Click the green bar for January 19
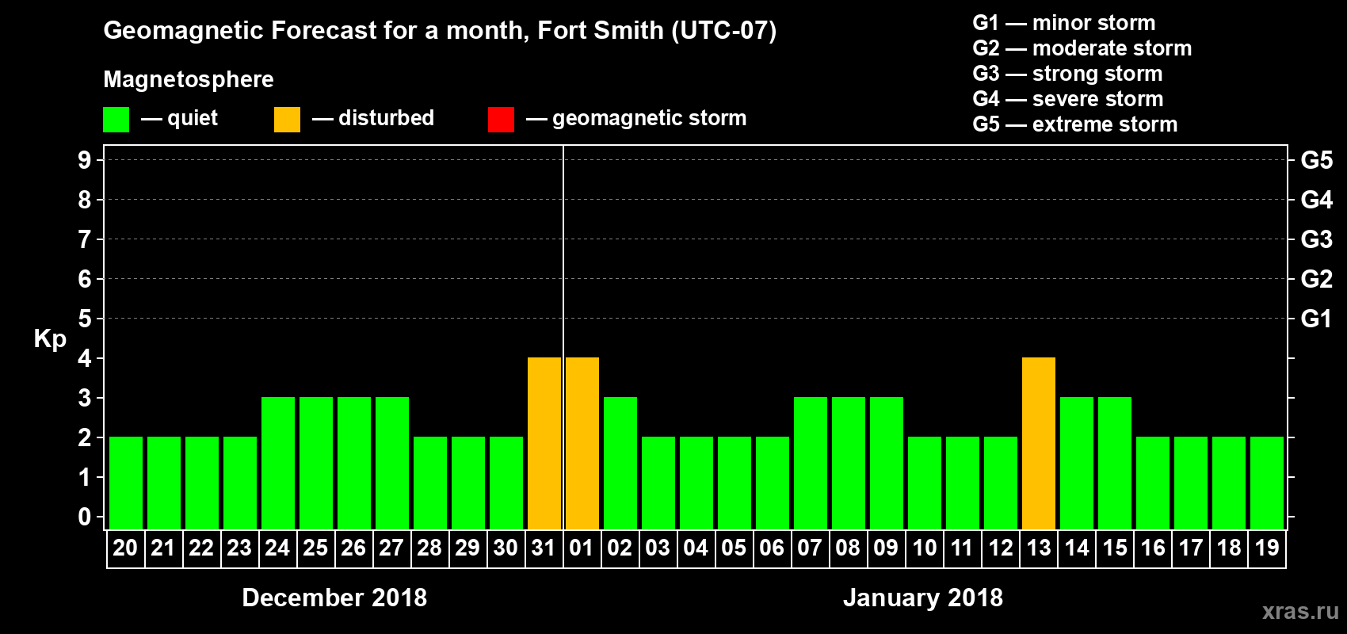This screenshot has height=634, width=1347. tap(1267, 483)
